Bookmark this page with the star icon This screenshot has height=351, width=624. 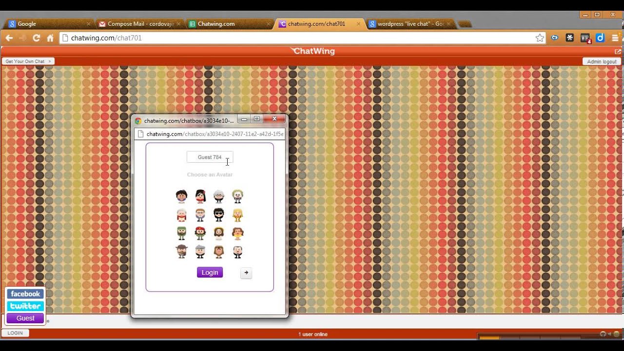[x=540, y=38]
